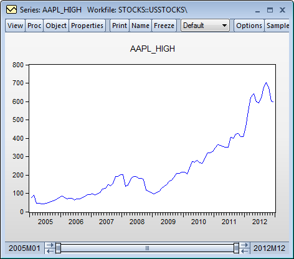The height and width of the screenshot is (259, 294).
Task: Click the 2005 x-axis label
Action: (x=45, y=222)
